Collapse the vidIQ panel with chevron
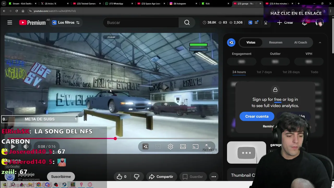Viewport: 334px width, 188px height. click(320, 42)
